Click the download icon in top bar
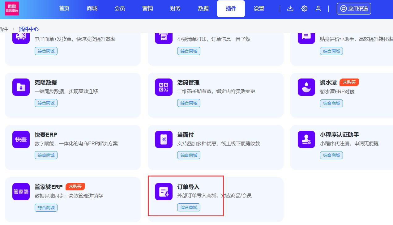 point(290,9)
